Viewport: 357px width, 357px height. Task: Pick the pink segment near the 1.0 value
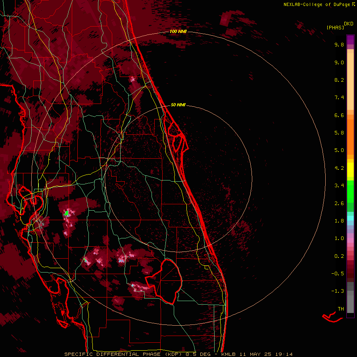(x=350, y=240)
